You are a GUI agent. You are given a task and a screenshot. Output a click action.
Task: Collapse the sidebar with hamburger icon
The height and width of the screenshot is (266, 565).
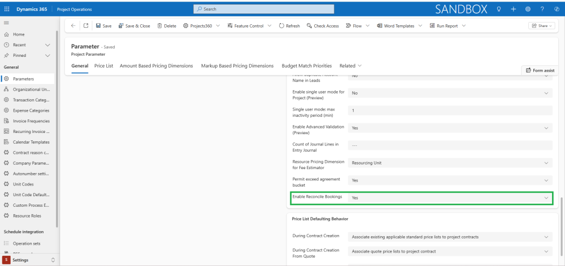point(7,23)
